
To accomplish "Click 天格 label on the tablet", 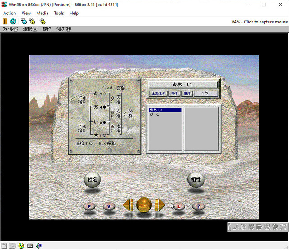I will [118, 100].
